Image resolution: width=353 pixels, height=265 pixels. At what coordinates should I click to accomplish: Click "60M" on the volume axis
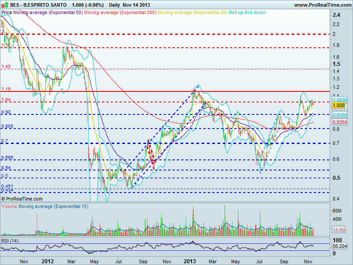point(337,211)
